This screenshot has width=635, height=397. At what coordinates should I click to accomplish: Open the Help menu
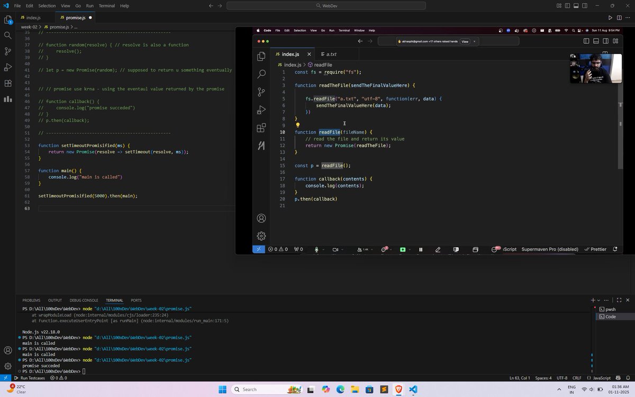tap(124, 5)
